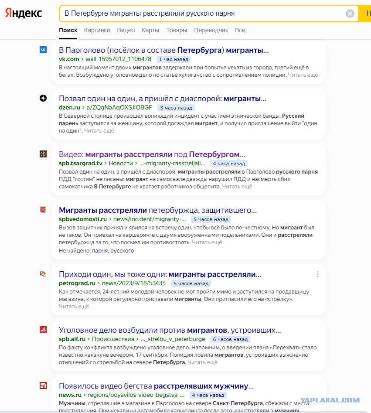
Task: Open result 'Видео: мигранты расстреляли под Петербургом'
Action: pos(152,154)
